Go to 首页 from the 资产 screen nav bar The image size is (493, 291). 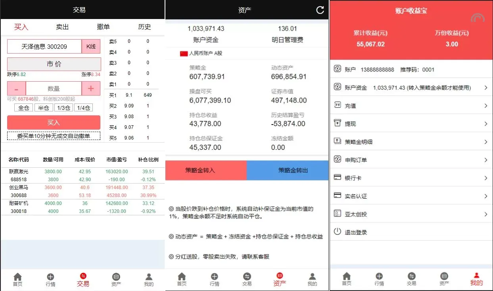pos(182,280)
